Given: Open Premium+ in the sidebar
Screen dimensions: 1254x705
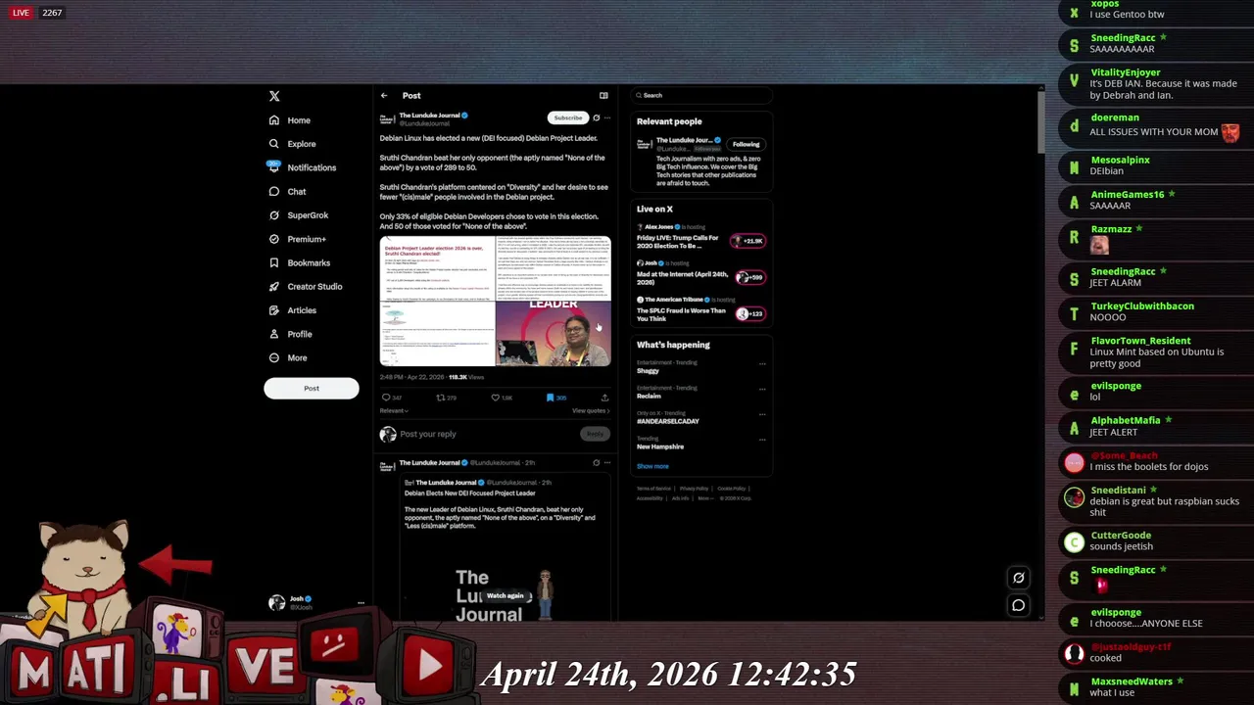Looking at the screenshot, I should (297, 239).
